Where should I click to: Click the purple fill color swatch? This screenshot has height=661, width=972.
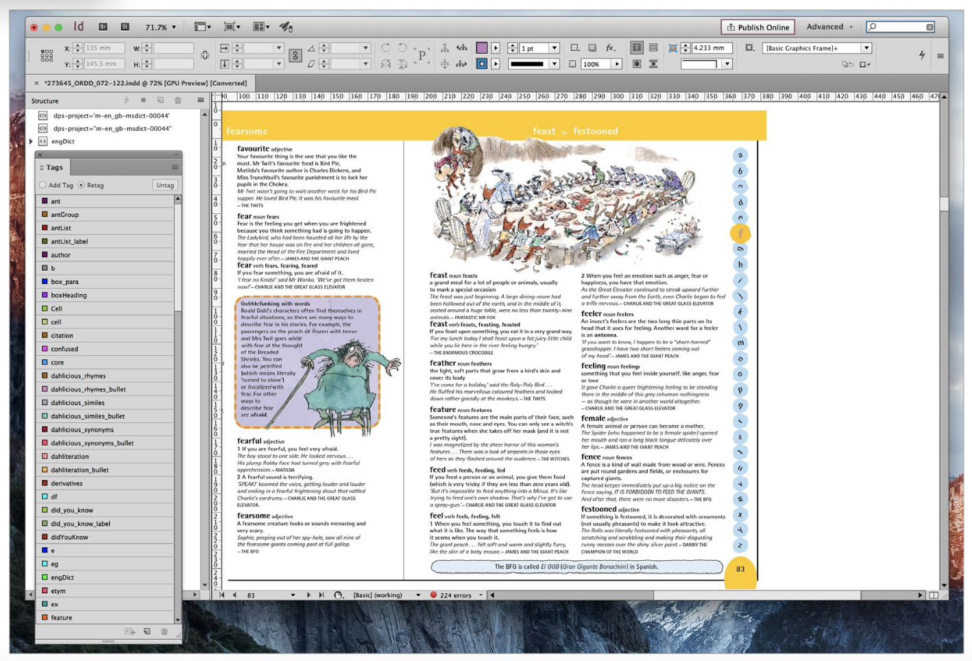coord(482,48)
